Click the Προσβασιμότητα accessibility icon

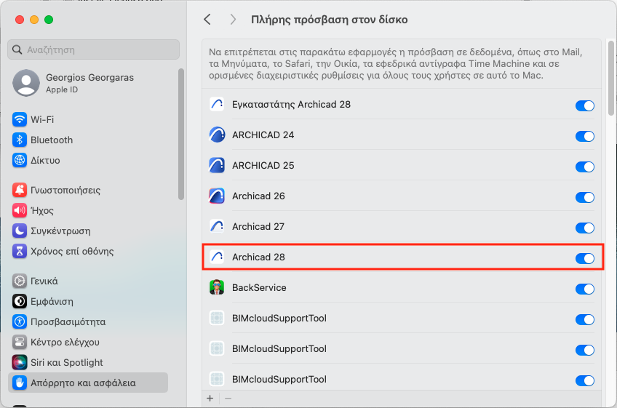pyautogui.click(x=19, y=322)
